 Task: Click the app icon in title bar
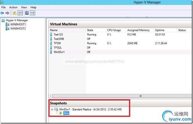tap(1, 2)
